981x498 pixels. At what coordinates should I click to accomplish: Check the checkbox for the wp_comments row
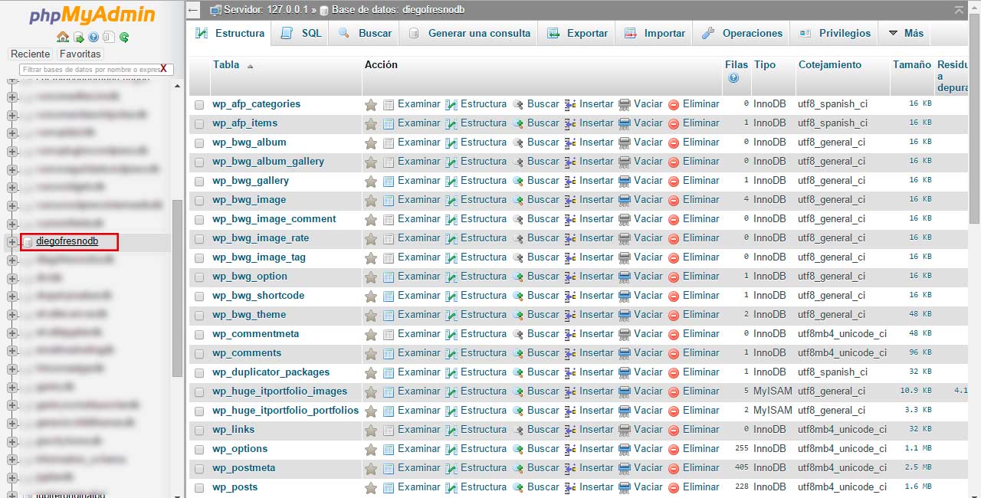click(198, 352)
